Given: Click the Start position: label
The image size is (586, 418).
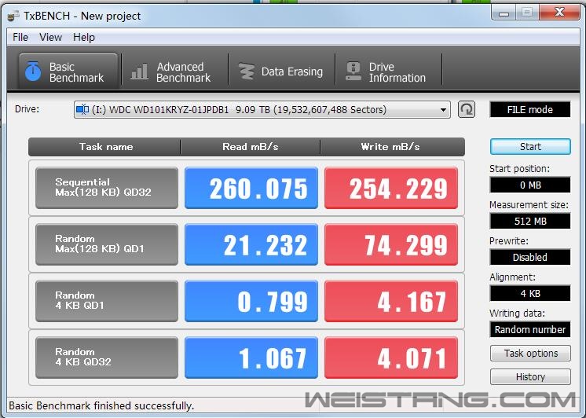Looking at the screenshot, I should click(519, 169).
